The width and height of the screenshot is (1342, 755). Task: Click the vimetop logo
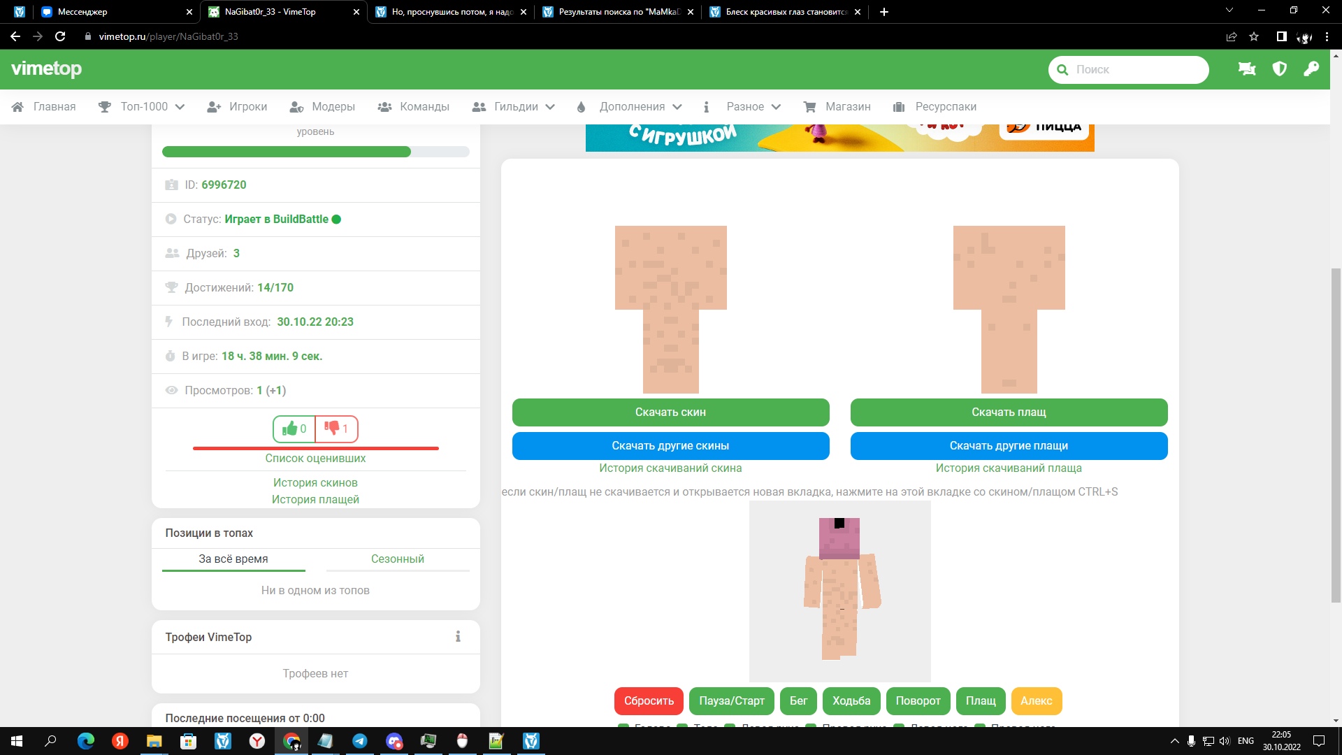(47, 69)
